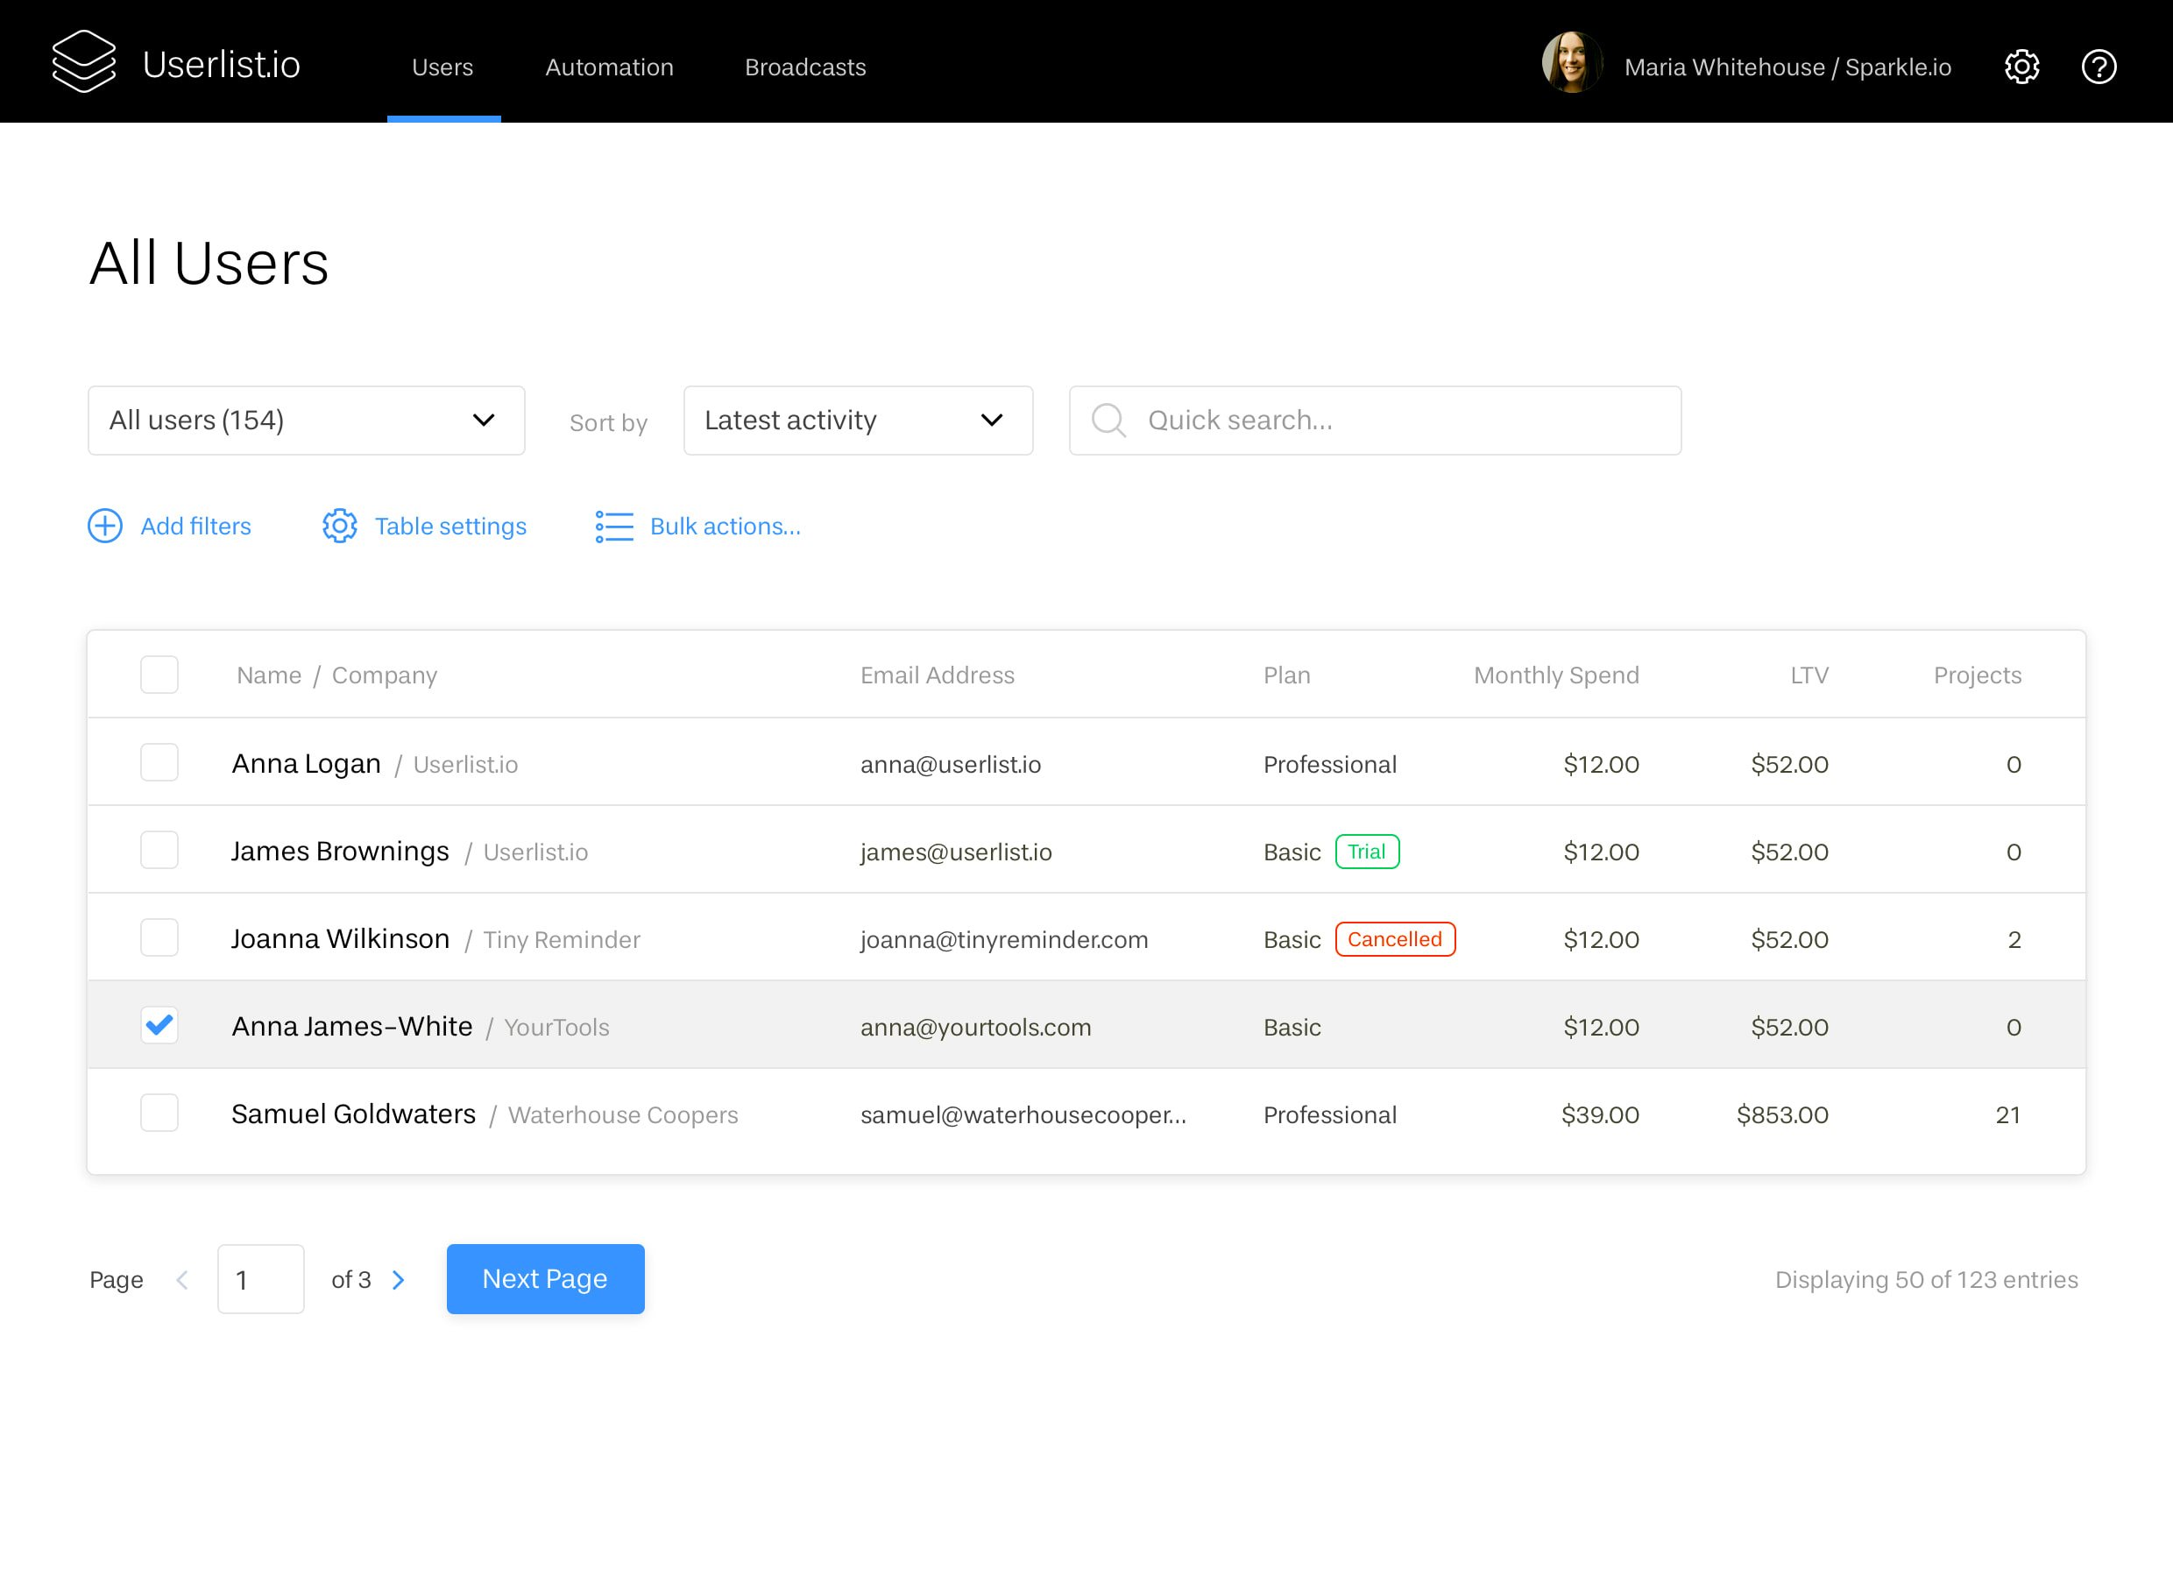Select the Add filters plus icon
Image resolution: width=2173 pixels, height=1577 pixels.
[104, 526]
